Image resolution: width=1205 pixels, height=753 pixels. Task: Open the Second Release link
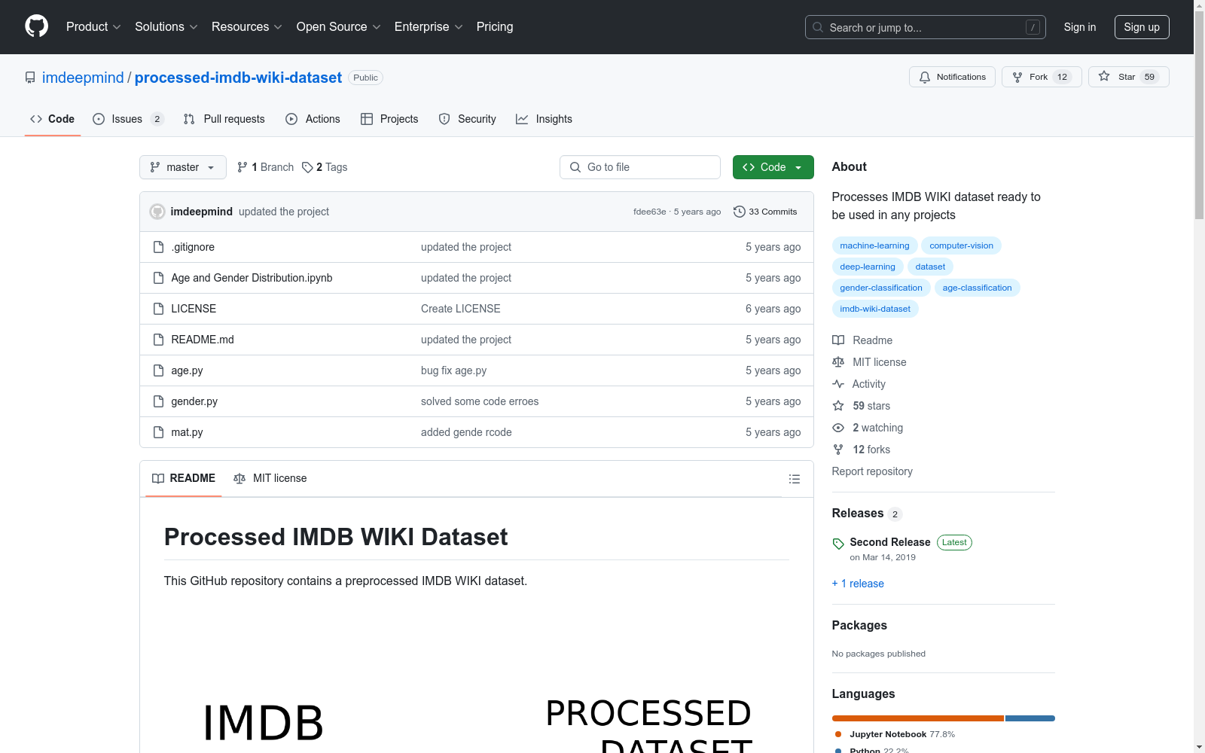(889, 542)
